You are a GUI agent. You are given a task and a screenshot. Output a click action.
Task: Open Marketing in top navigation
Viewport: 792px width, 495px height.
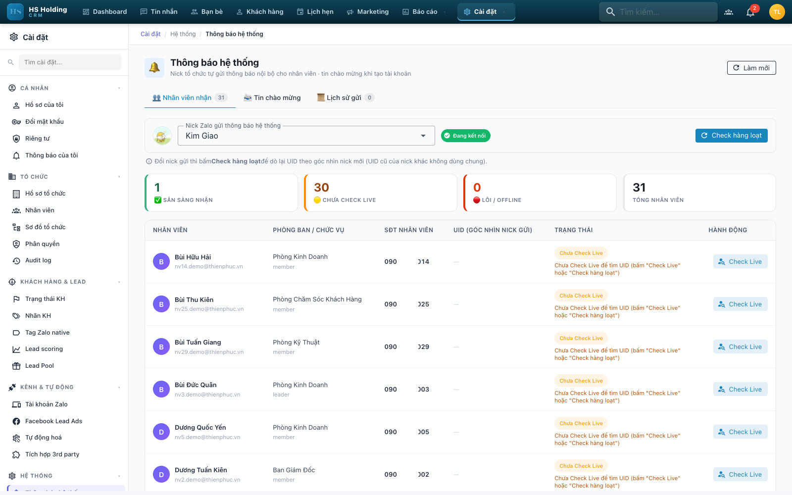click(368, 12)
